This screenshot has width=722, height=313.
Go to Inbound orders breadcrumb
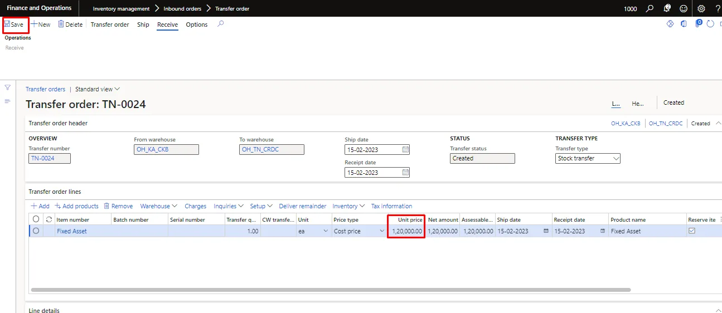tap(182, 9)
